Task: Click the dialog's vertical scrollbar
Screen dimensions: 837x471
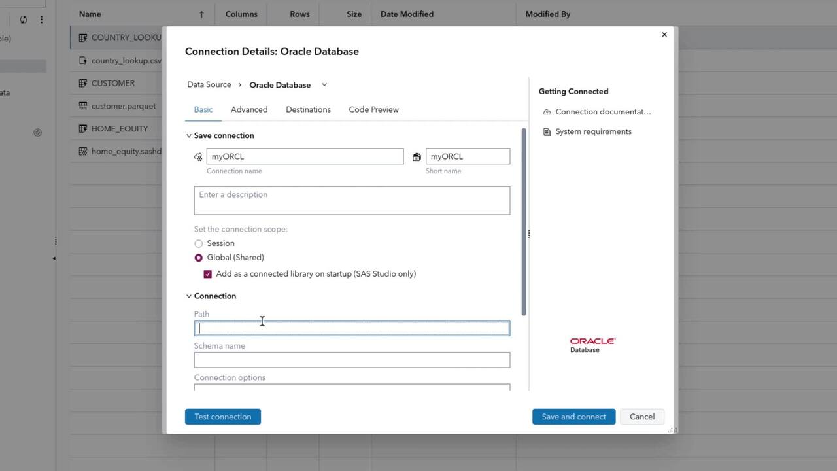Action: point(523,221)
